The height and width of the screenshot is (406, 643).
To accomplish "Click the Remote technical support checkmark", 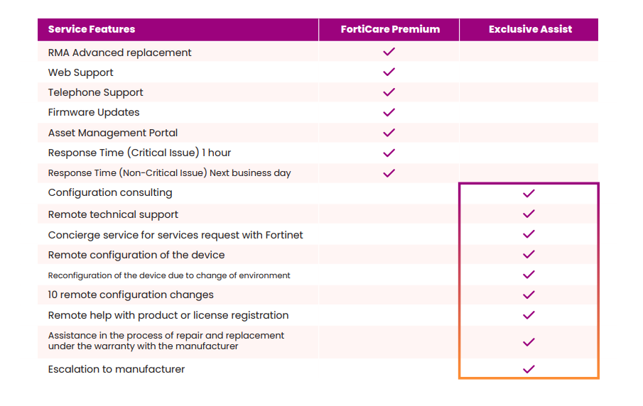I will 529,214.
